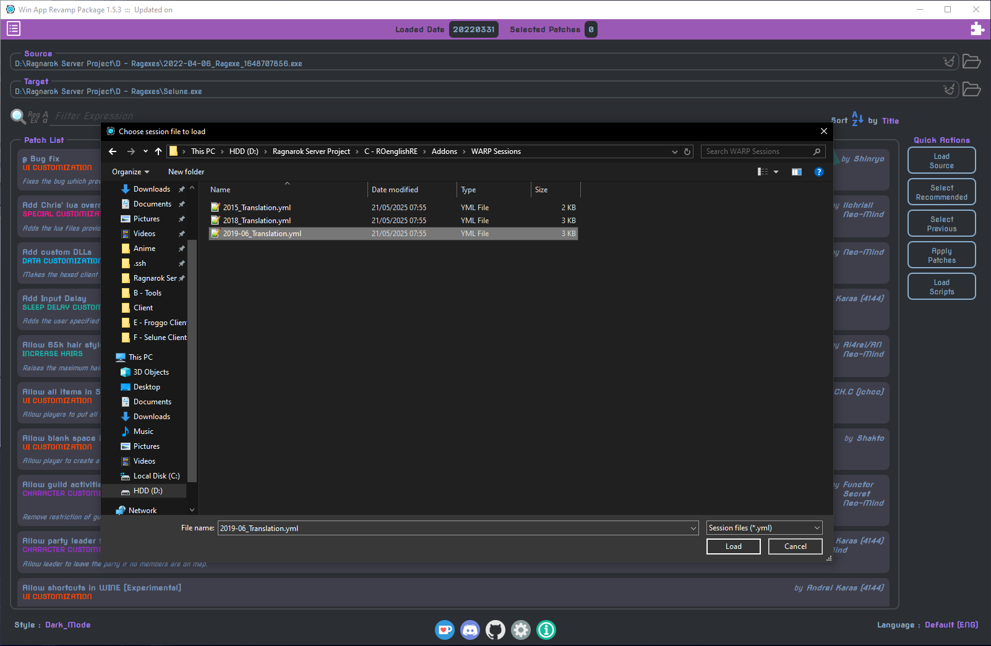Change the Default (ENG) language setting
991x646 pixels.
[951, 625]
